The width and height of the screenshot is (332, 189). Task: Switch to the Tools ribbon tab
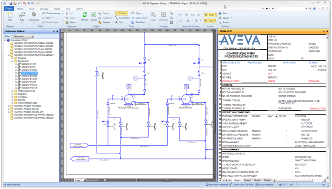coord(32,9)
